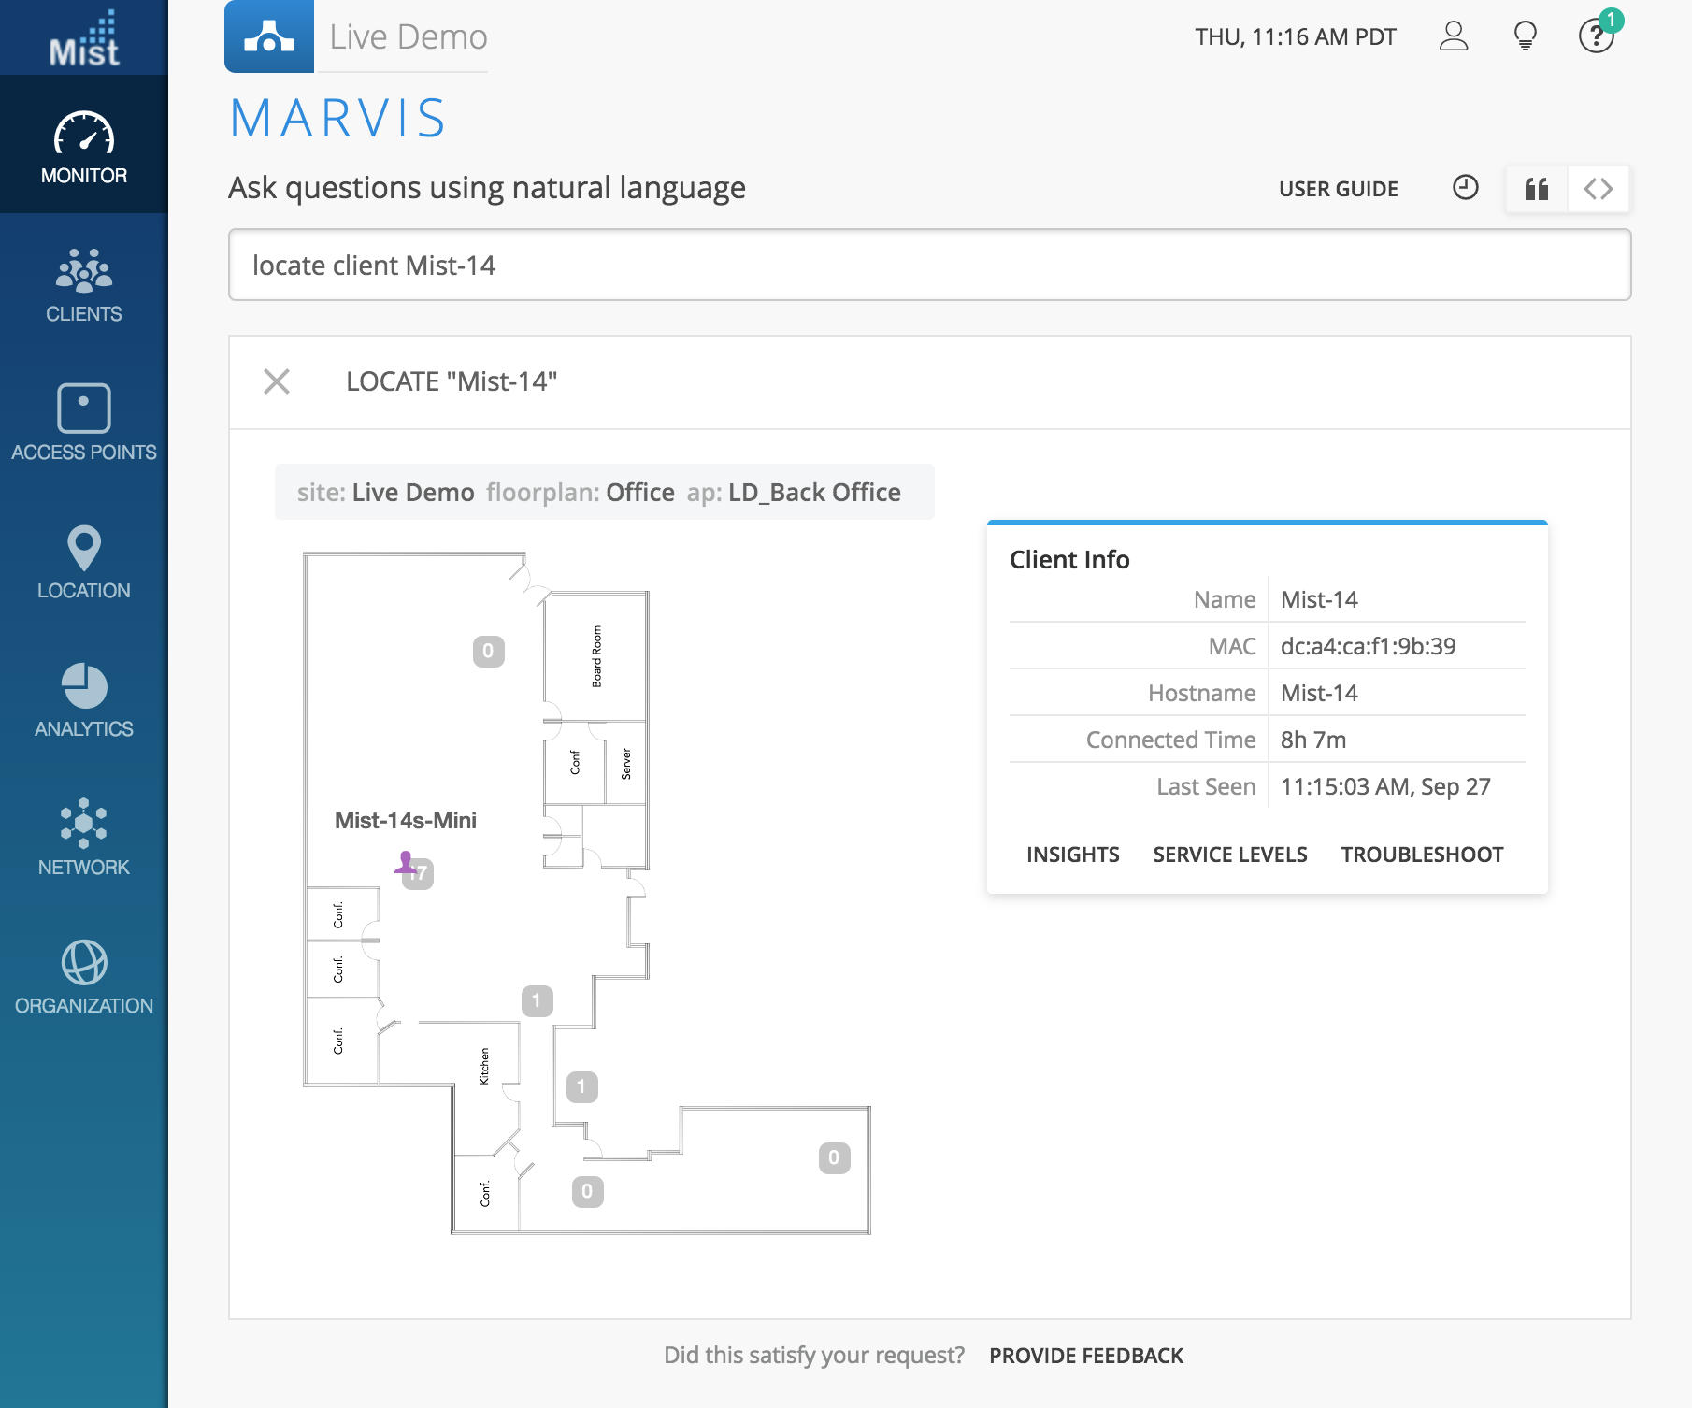
Task: Navigate to Analytics in sidebar
Action: pyautogui.click(x=84, y=700)
